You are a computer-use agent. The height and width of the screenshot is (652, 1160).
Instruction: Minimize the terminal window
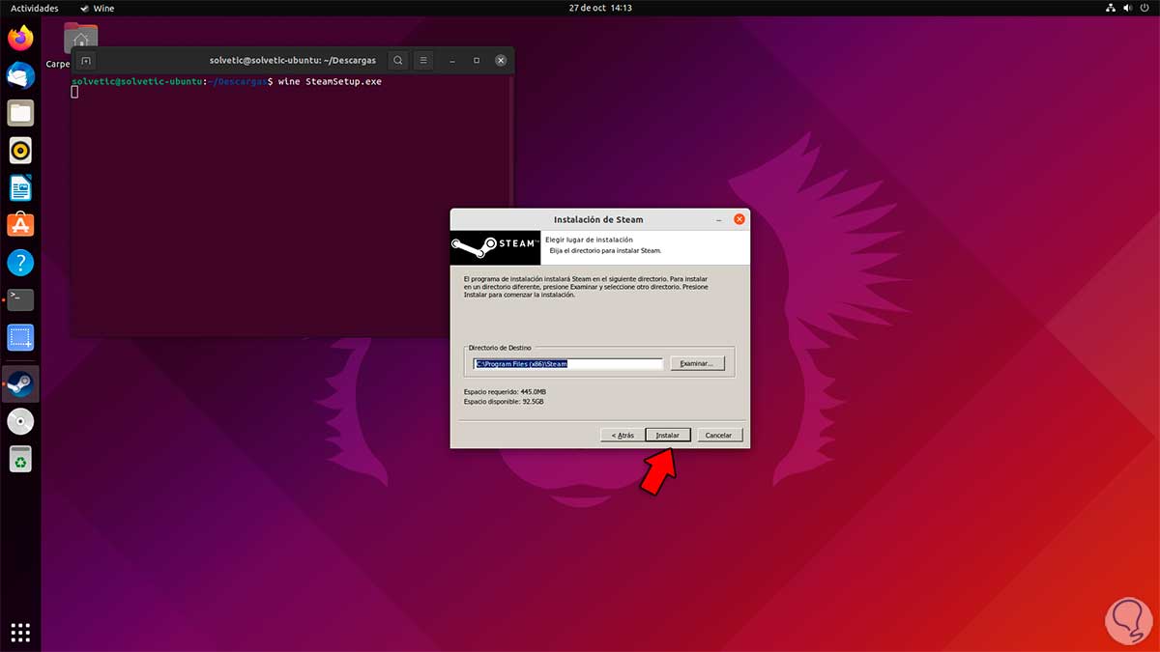tap(452, 60)
